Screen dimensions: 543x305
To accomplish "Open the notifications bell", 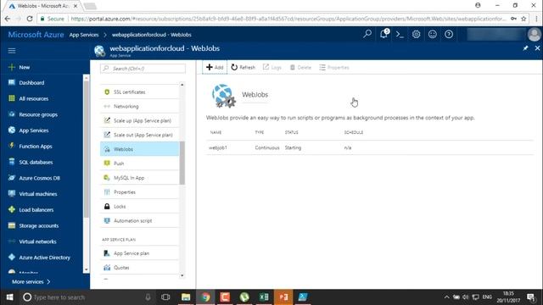I will coord(383,34).
